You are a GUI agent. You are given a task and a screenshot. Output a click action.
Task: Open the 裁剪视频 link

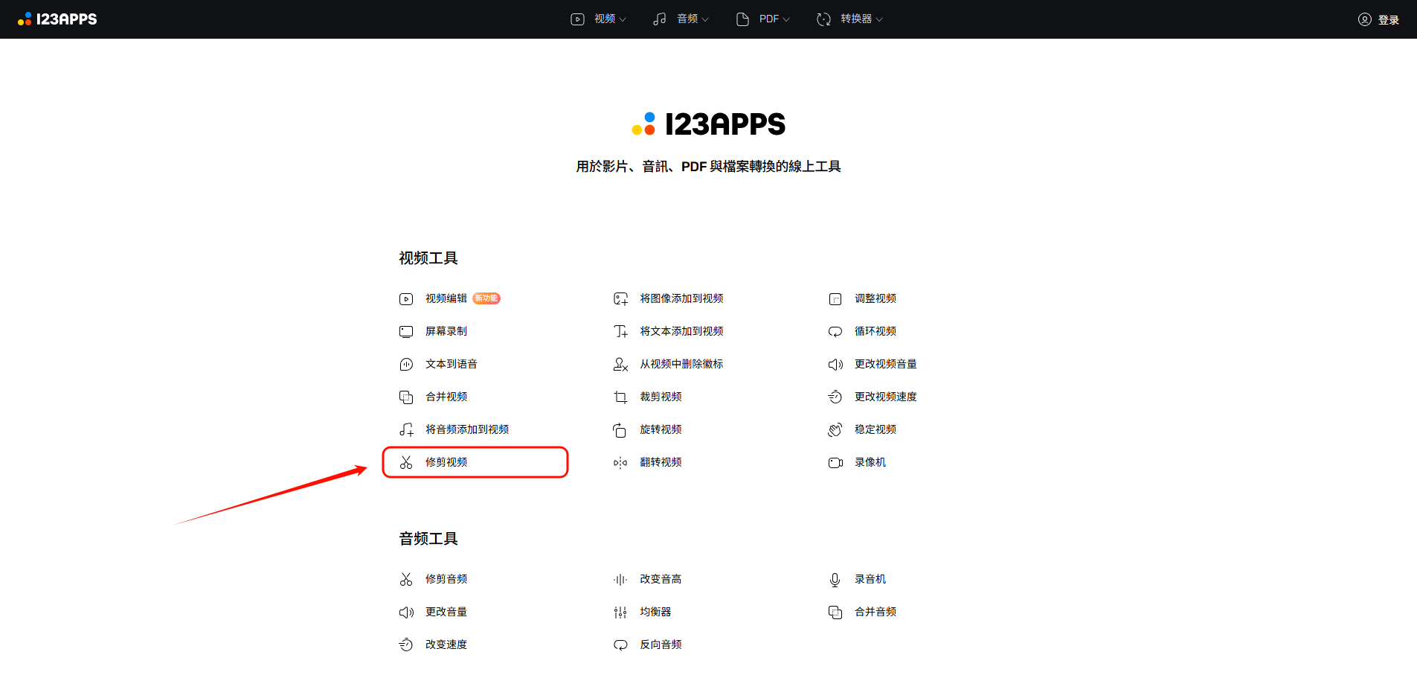(661, 397)
